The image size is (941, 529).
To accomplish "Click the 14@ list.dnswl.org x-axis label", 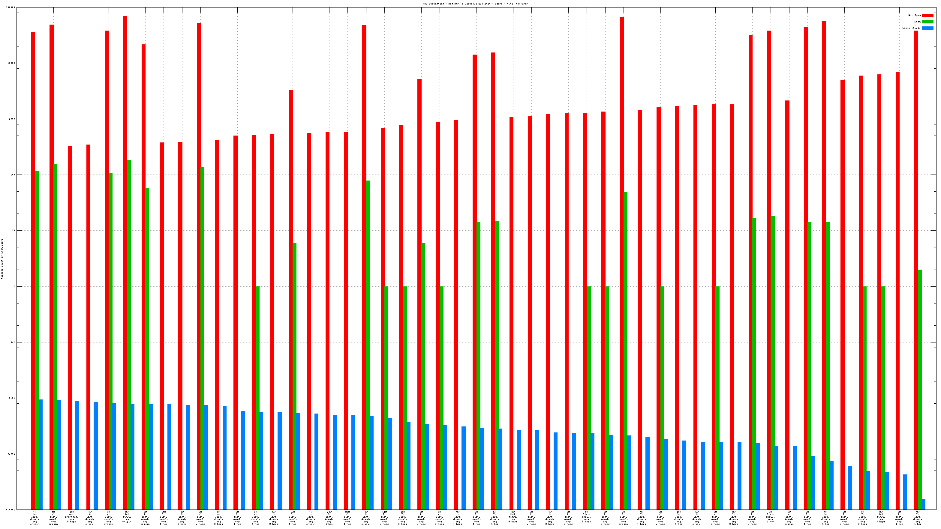I will 163,518.
